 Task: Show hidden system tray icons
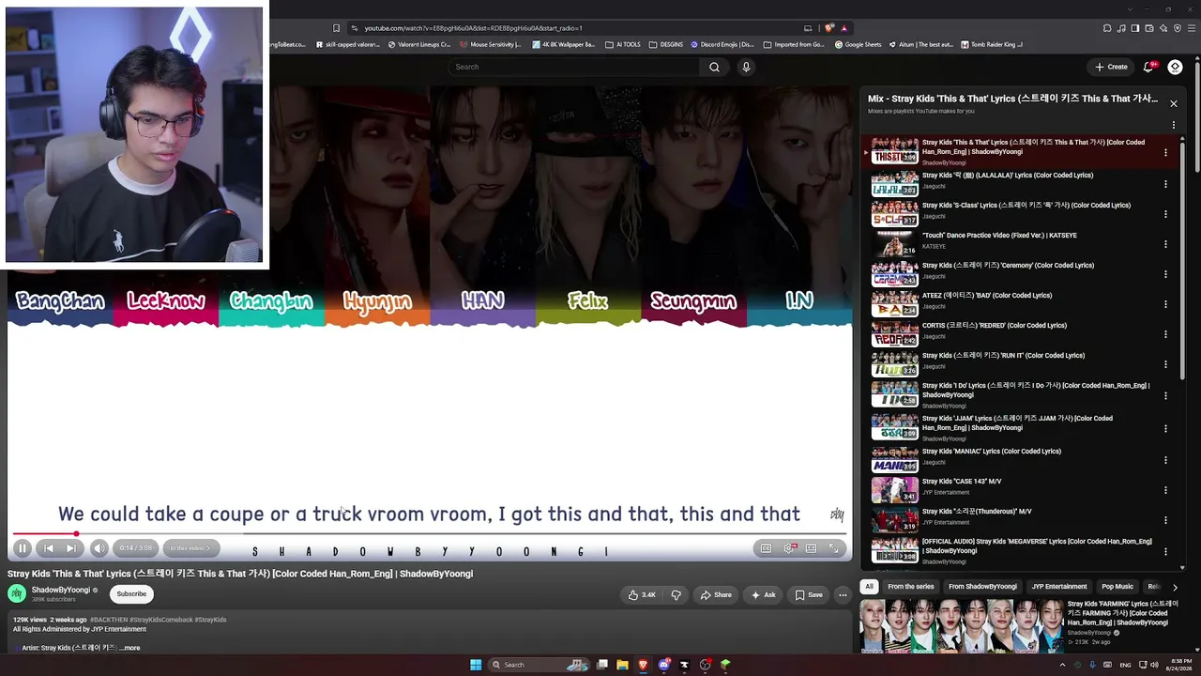(x=1062, y=665)
